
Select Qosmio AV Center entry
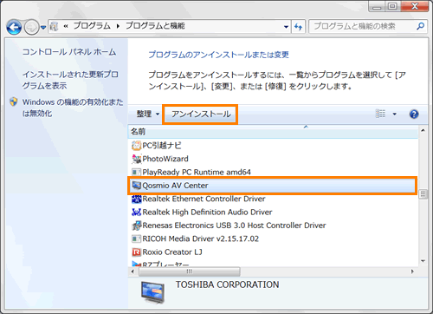coord(273,186)
